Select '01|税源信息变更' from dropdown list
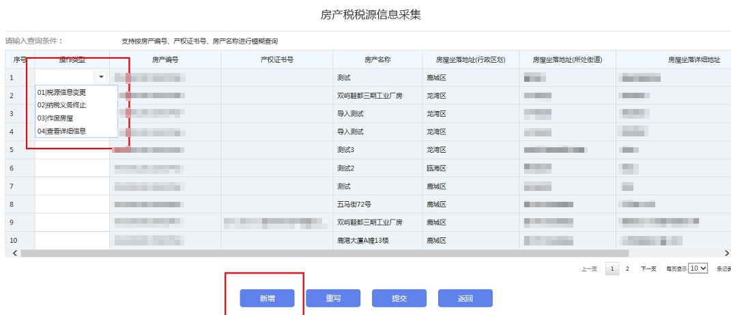The height and width of the screenshot is (315, 731). click(62, 92)
